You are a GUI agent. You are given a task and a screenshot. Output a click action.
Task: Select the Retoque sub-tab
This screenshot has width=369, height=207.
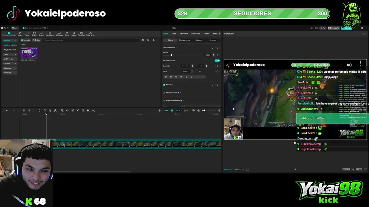[x=213, y=40]
